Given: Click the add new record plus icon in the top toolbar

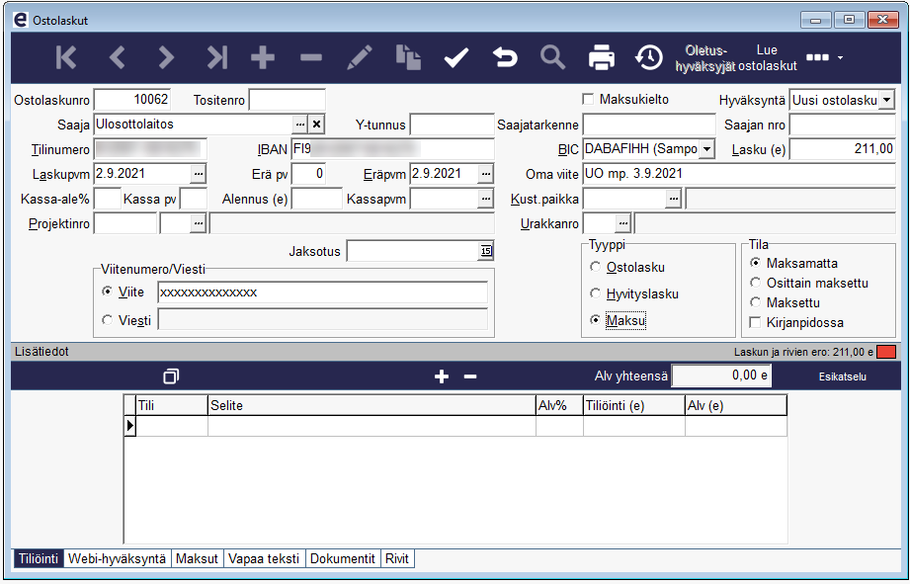Looking at the screenshot, I should tap(263, 57).
